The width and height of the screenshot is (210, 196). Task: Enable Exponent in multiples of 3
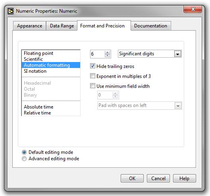pyautogui.click(x=92, y=76)
